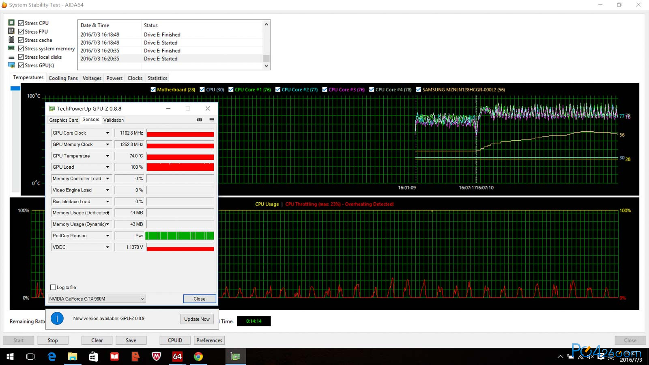Toggle Stress FPU checkbox

tap(21, 32)
